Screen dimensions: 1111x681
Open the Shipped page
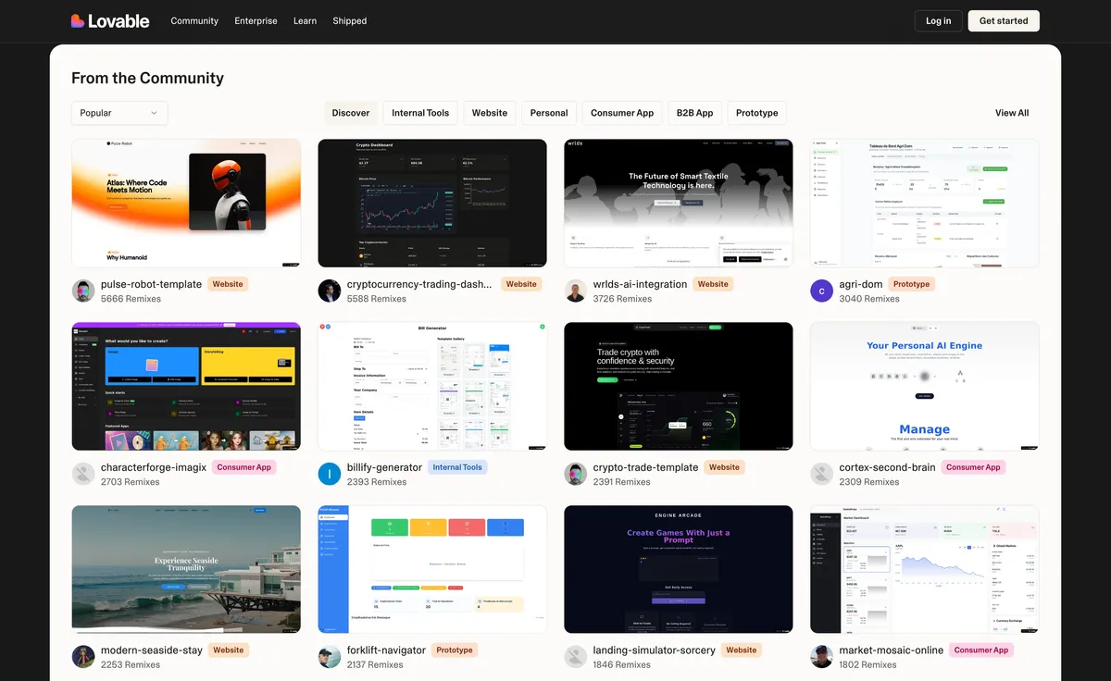[349, 20]
